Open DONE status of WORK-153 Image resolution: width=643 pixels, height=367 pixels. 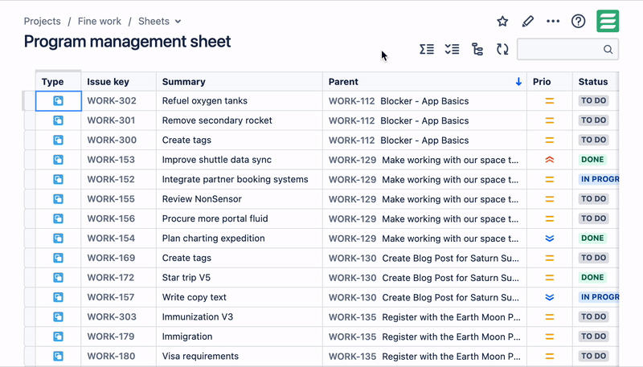pos(592,160)
